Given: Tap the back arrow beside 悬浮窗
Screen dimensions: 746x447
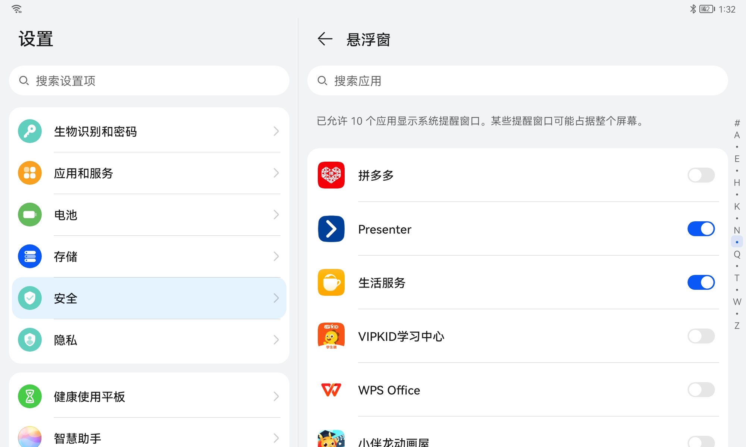Looking at the screenshot, I should (325, 39).
